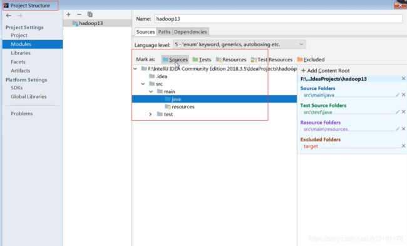Click the forward navigation arrow

(x=19, y=16)
